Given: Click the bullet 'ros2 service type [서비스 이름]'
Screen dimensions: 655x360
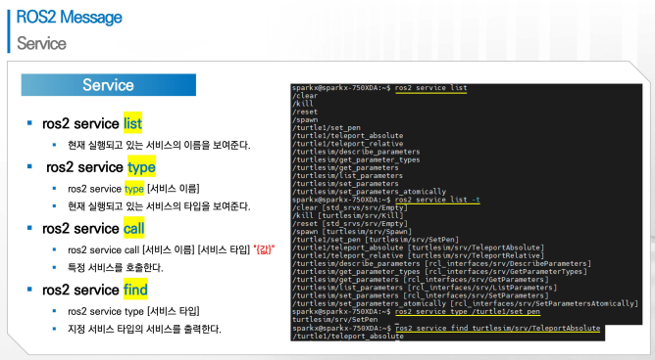Looking at the screenshot, I should 133,189.
